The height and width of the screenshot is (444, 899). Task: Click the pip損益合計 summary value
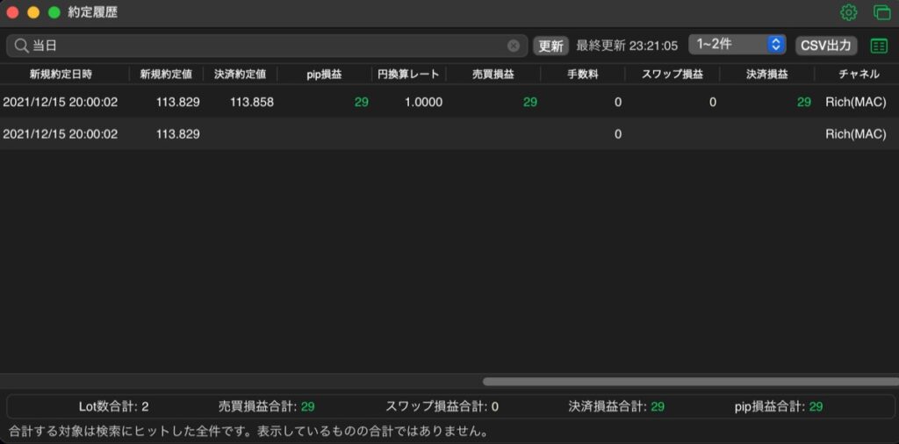(816, 407)
